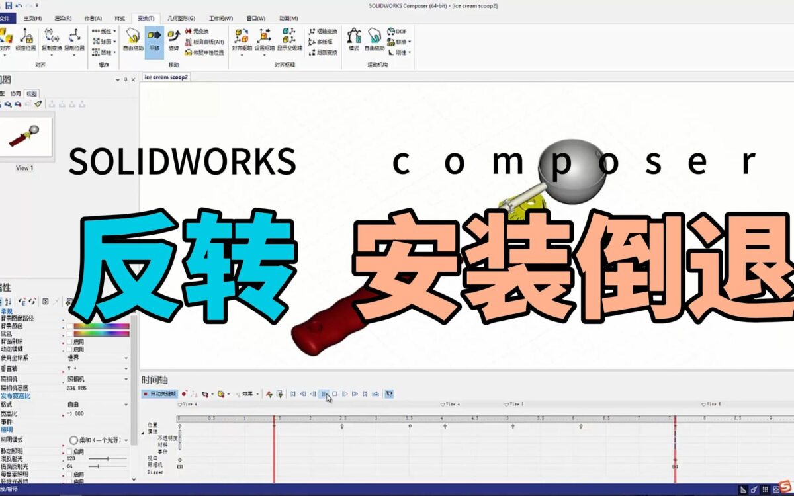Viewport: 794px width, 496px height.
Task: Open the 使用坐标系 世界 dropdown
Action: pyautogui.click(x=126, y=358)
